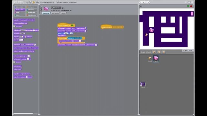207x116 pixels.
Task: Open the message dropdown in the when-I-receive hat block
Action: click(x=118, y=27)
